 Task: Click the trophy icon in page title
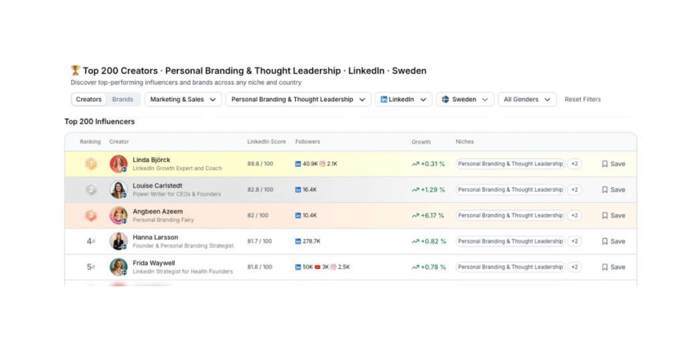tap(76, 70)
